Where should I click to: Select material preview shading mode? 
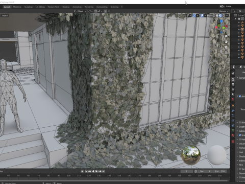click(x=220, y=15)
